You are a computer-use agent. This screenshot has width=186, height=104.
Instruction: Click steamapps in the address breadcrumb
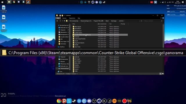pyautogui.click(x=114, y=21)
